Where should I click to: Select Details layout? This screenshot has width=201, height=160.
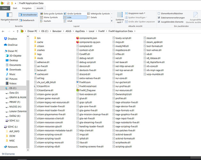point(92,17)
